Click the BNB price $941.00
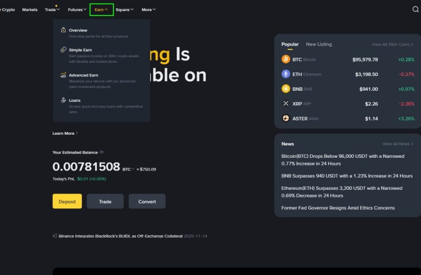This screenshot has width=421, height=275. pyautogui.click(x=369, y=89)
